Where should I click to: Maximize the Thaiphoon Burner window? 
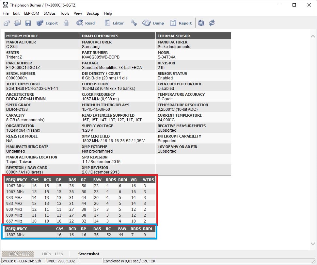[294, 5]
